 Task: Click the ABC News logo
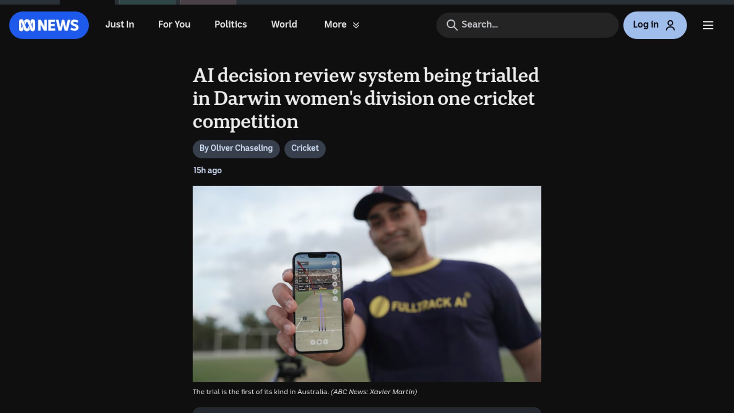49,25
